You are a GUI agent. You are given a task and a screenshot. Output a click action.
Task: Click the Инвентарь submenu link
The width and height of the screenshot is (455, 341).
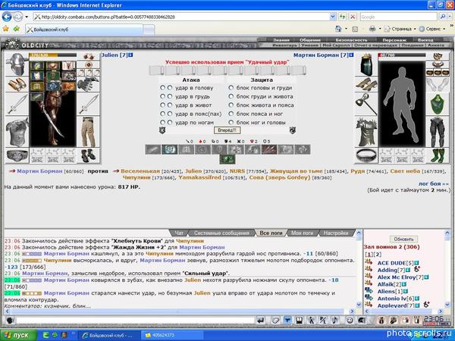[284, 45]
